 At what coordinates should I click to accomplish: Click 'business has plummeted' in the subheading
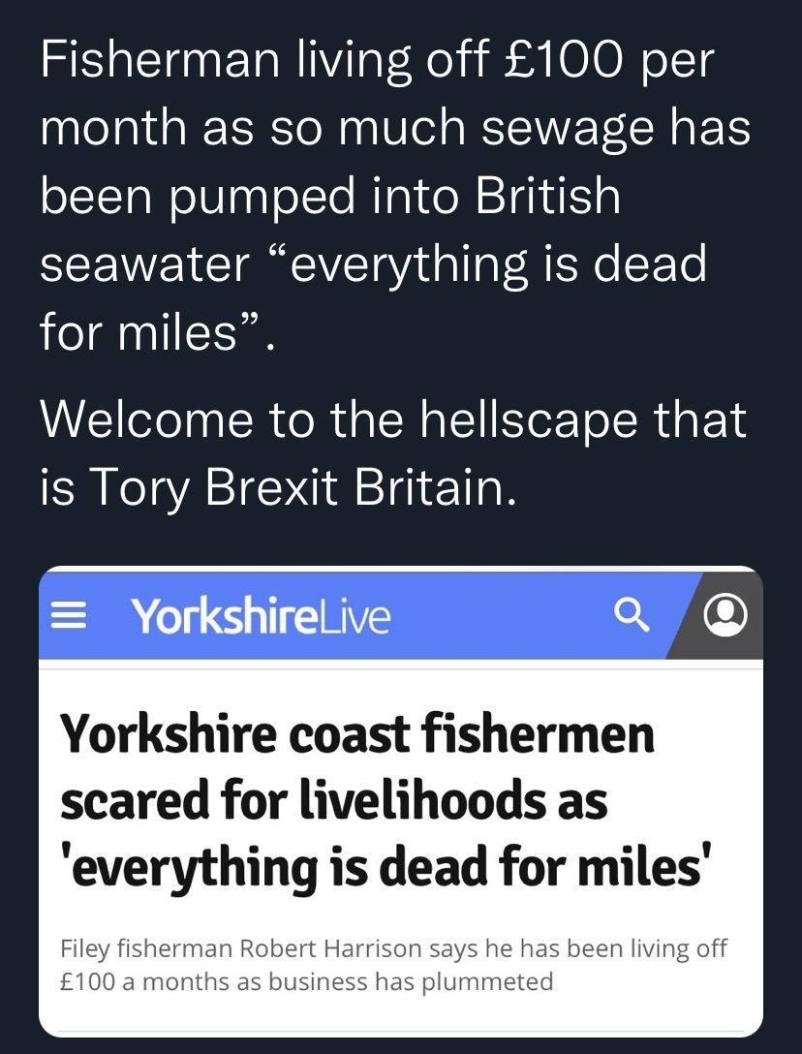click(x=411, y=981)
